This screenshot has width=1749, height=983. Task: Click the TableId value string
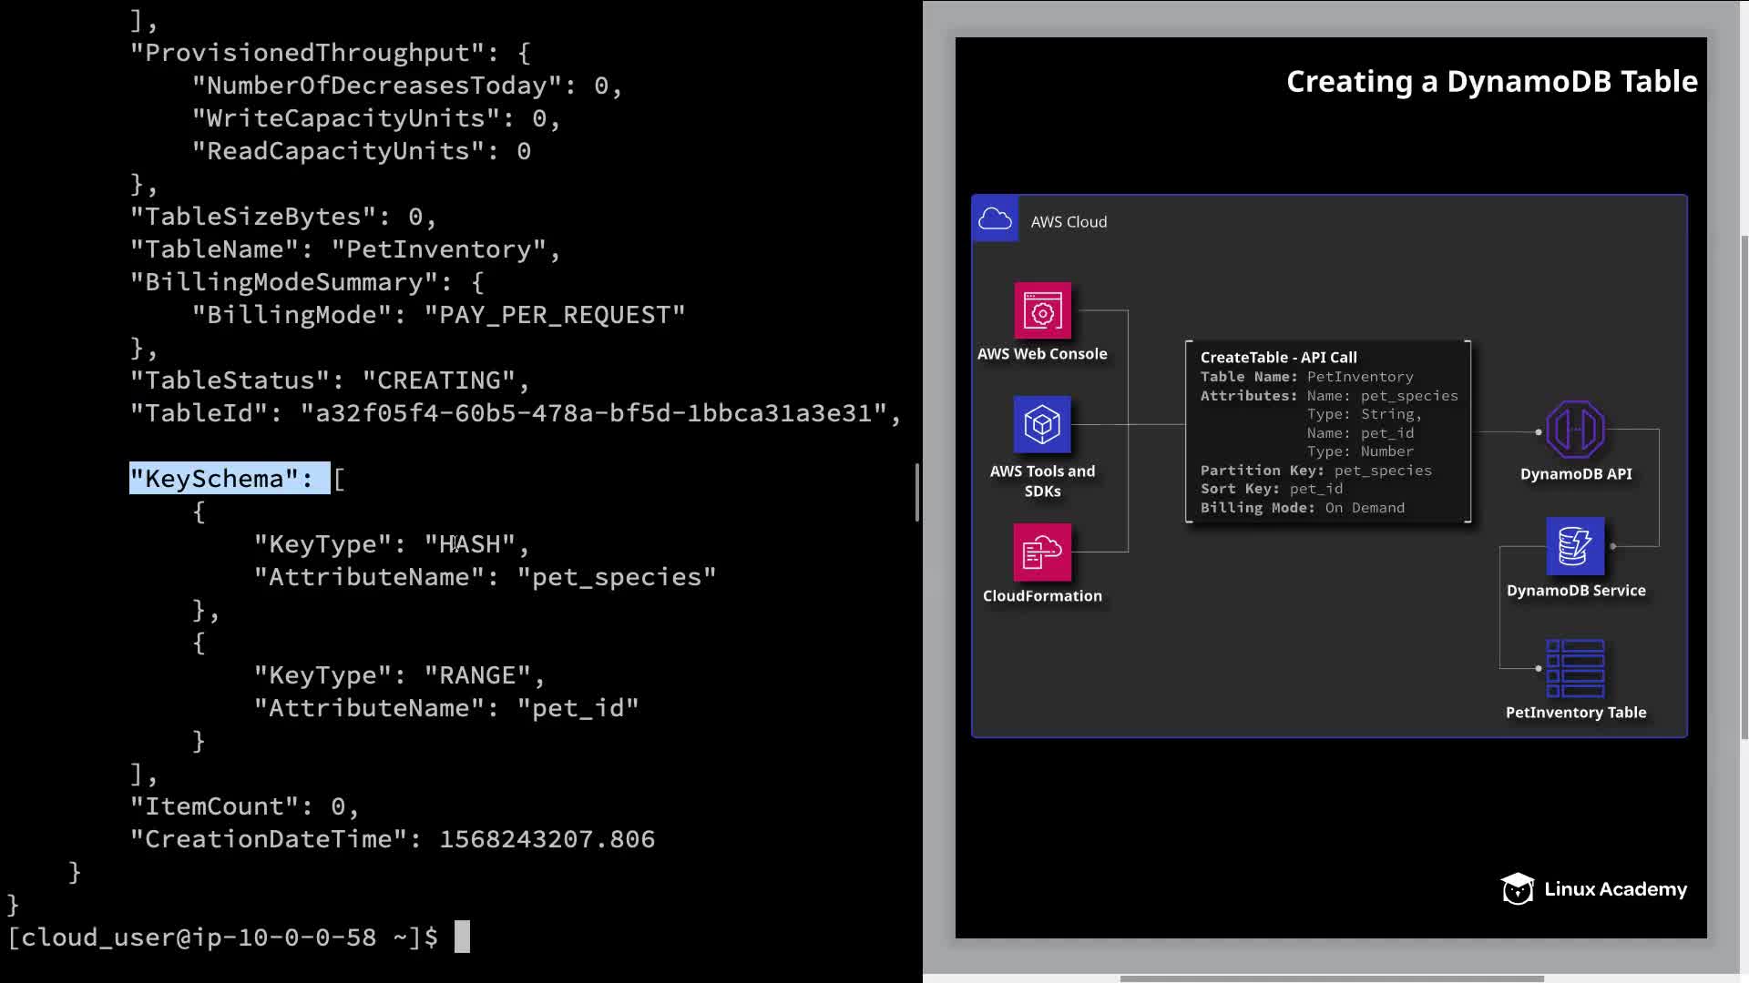coord(594,413)
